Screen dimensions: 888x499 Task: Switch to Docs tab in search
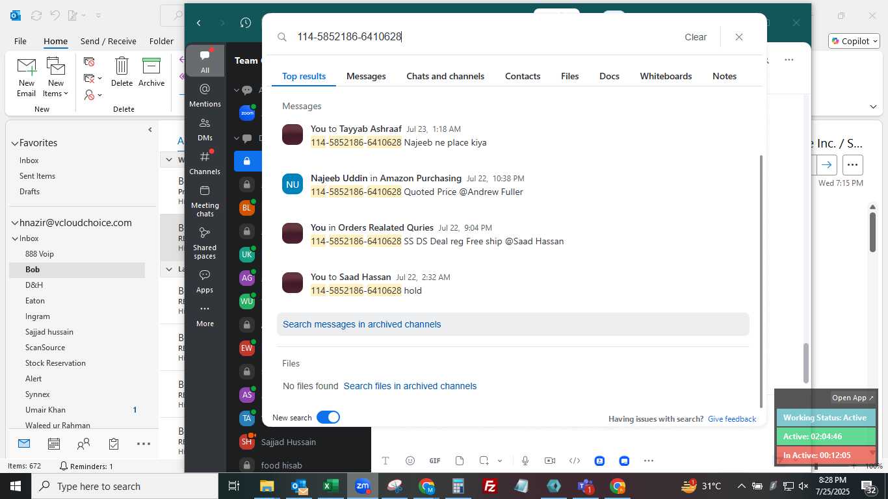(609, 76)
